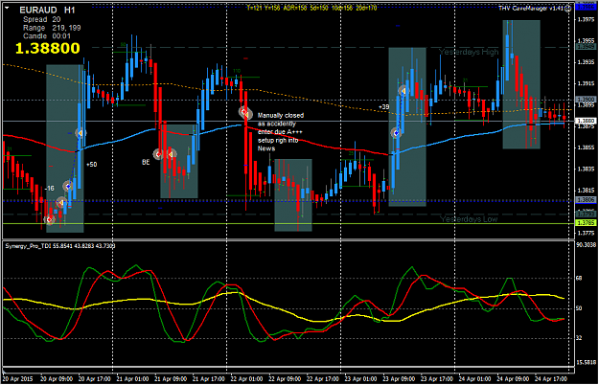Open the chart menu triangle beside EURAUD

(7, 8)
